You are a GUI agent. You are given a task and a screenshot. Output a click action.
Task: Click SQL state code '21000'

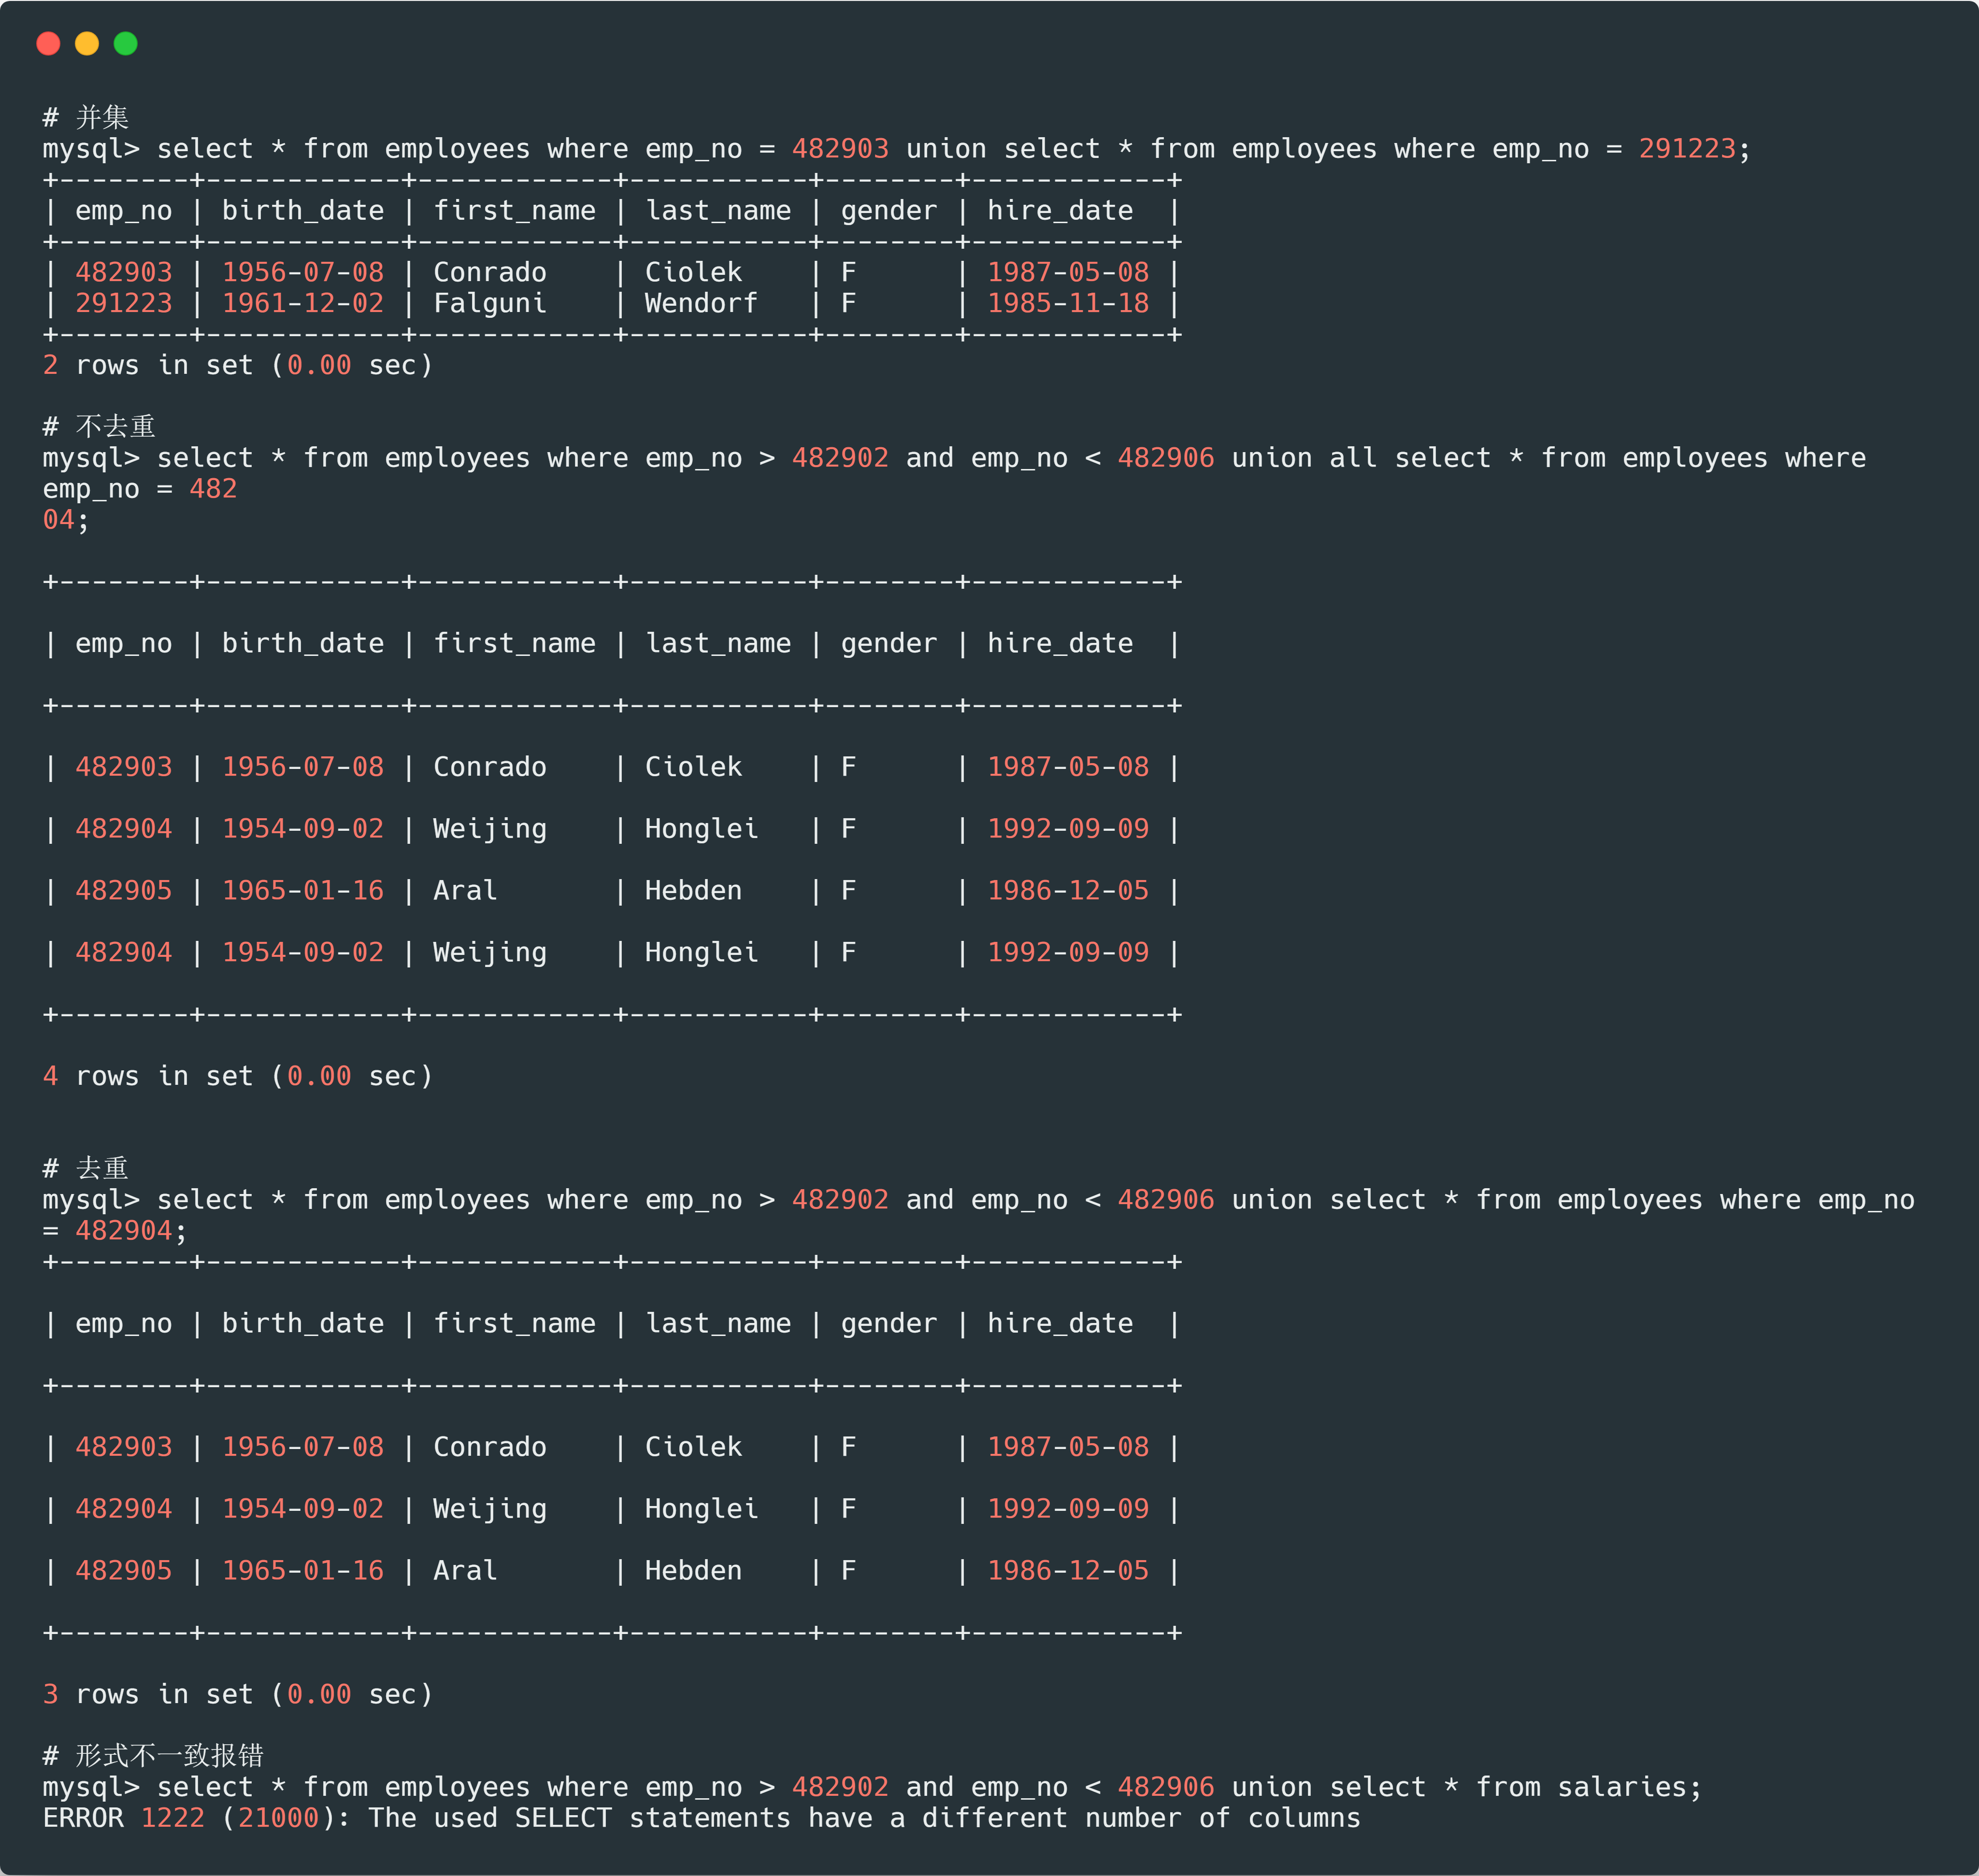(x=278, y=1818)
